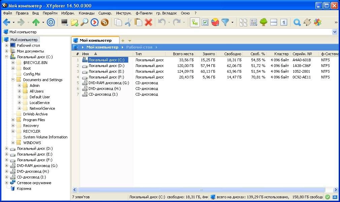Delete selection with the red X icon
This screenshot has height=202, width=340.
click(148, 22)
